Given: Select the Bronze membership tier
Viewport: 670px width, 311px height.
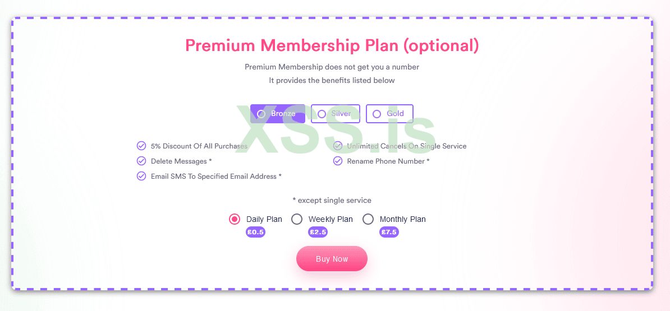Looking at the screenshot, I should coord(278,114).
